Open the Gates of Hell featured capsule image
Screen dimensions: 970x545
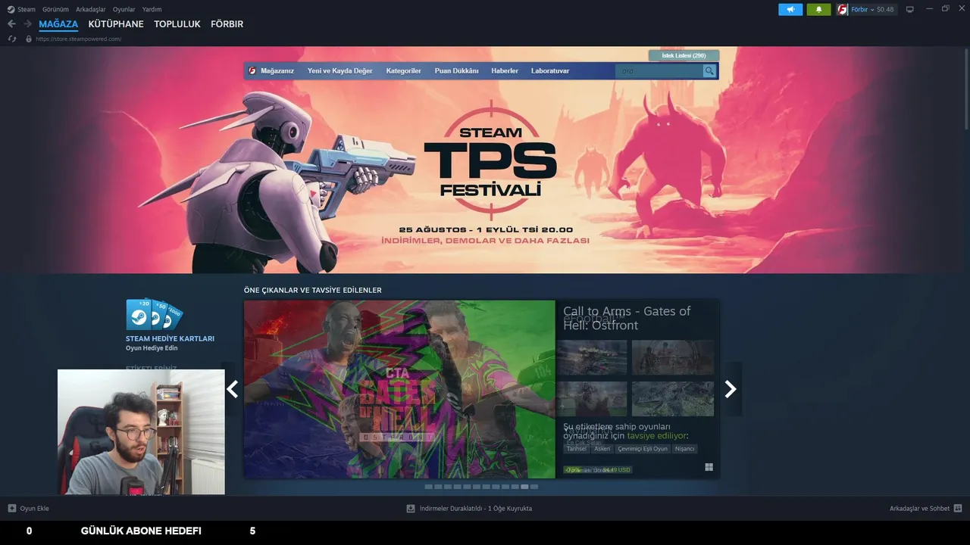(399, 389)
